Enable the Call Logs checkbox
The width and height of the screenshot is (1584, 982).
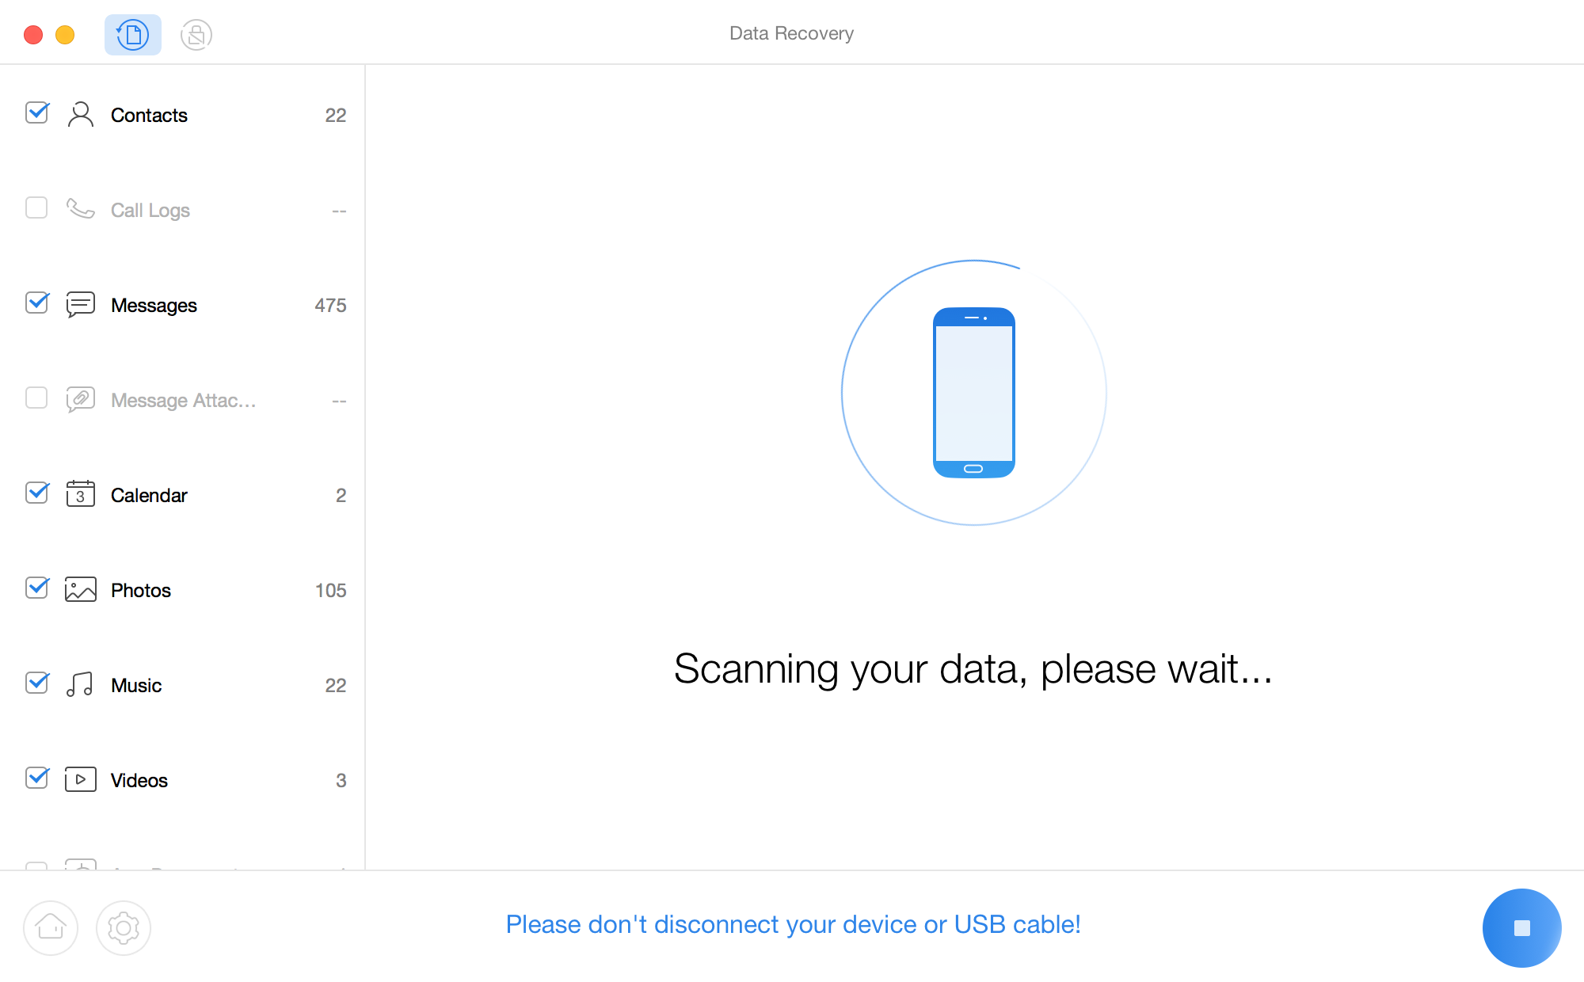[x=36, y=208]
